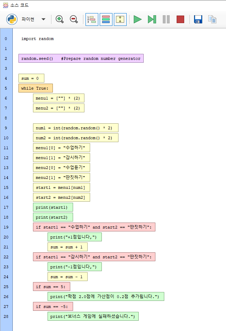
Task: Toggle line numbers display button
Action: (92, 19)
